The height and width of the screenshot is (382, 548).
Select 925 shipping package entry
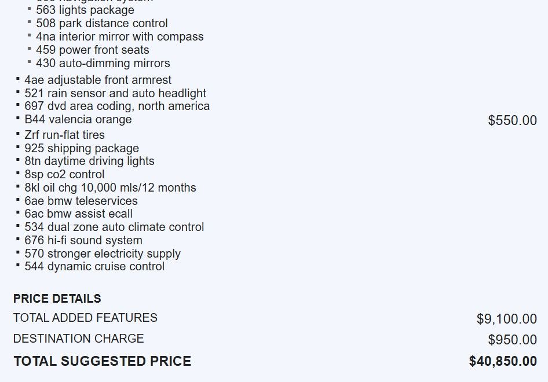81,148
